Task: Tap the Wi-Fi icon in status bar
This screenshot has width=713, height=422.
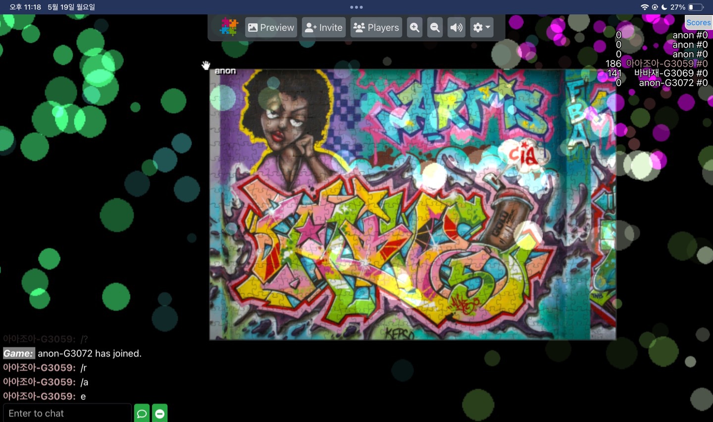Action: [644, 7]
